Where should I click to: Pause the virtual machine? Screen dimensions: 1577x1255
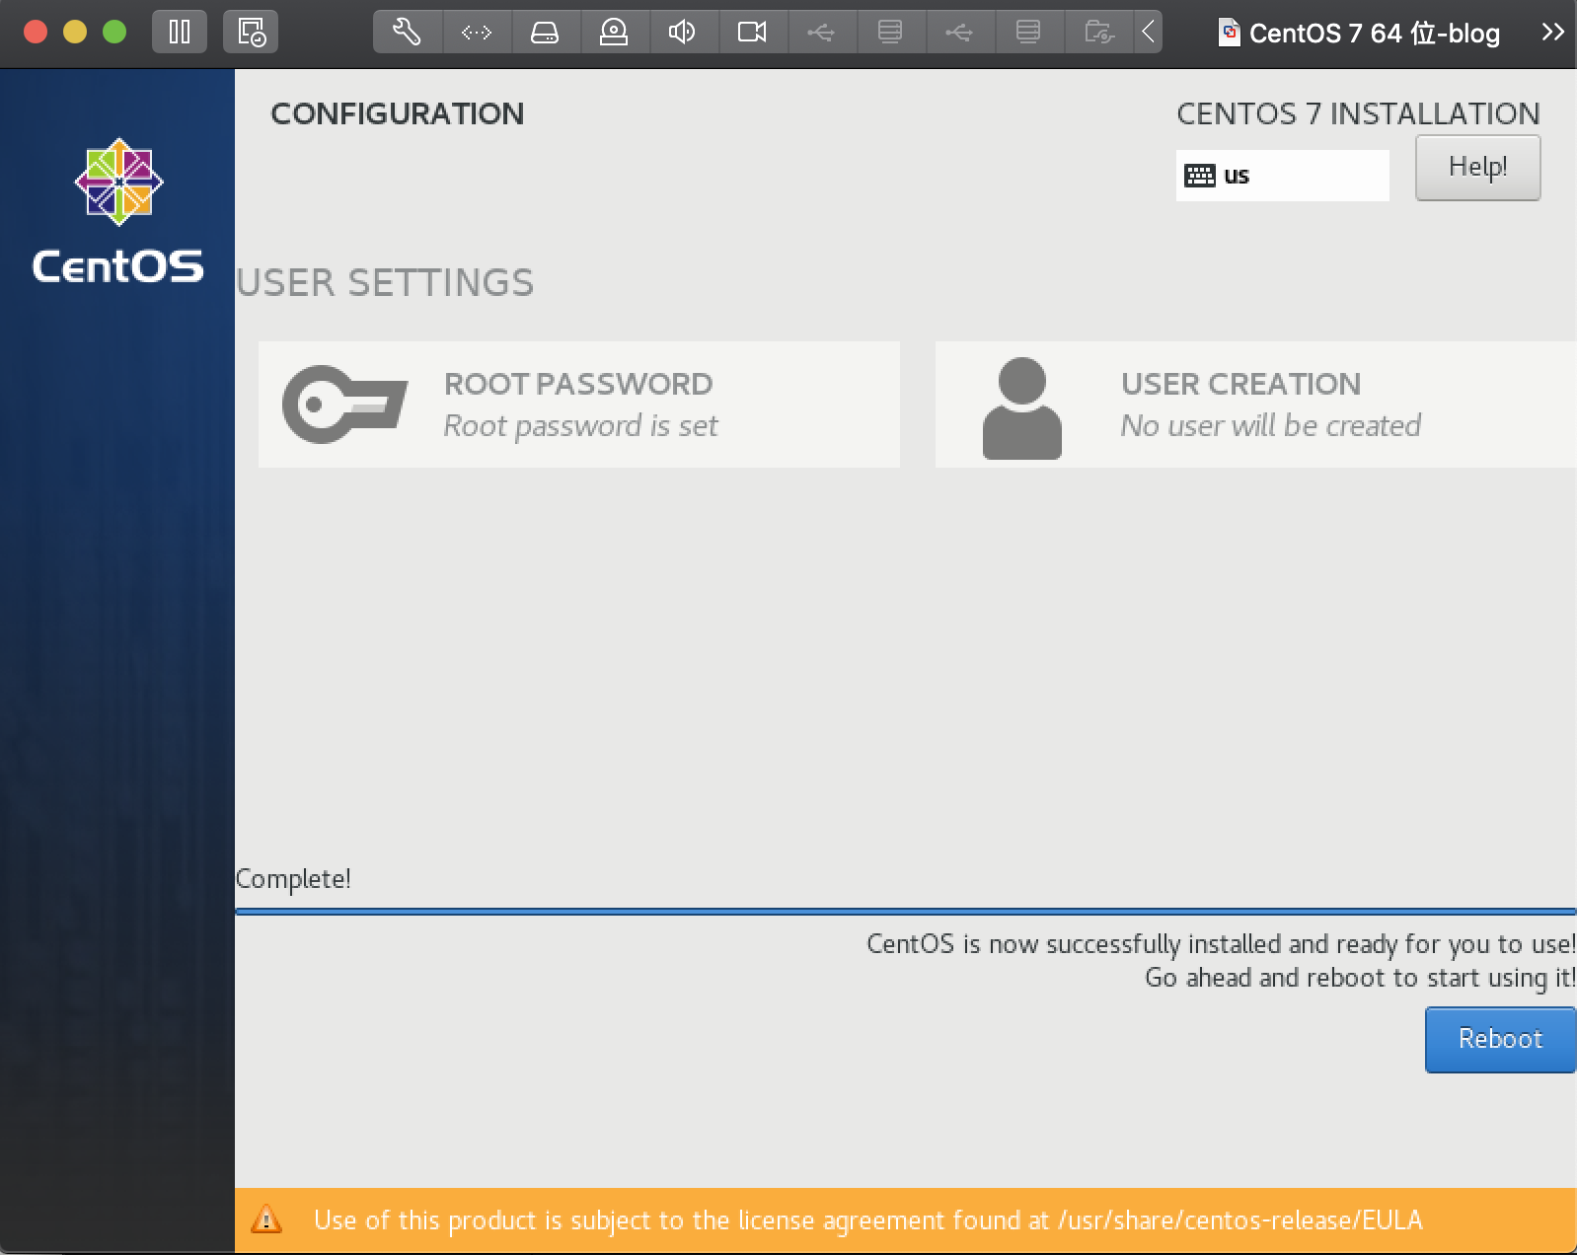pyautogui.click(x=180, y=33)
